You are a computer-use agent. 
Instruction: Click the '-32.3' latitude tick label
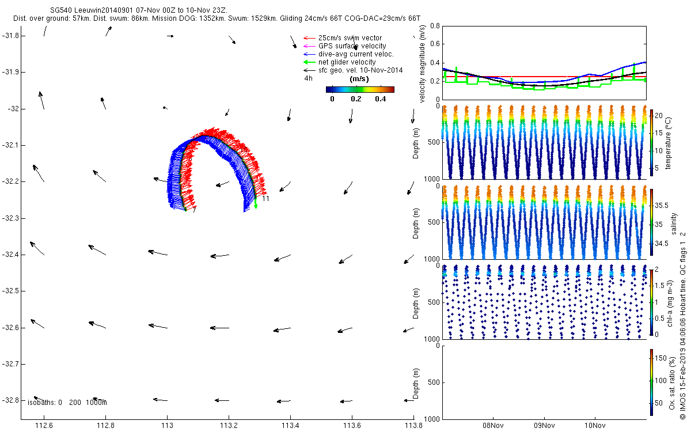(9, 218)
